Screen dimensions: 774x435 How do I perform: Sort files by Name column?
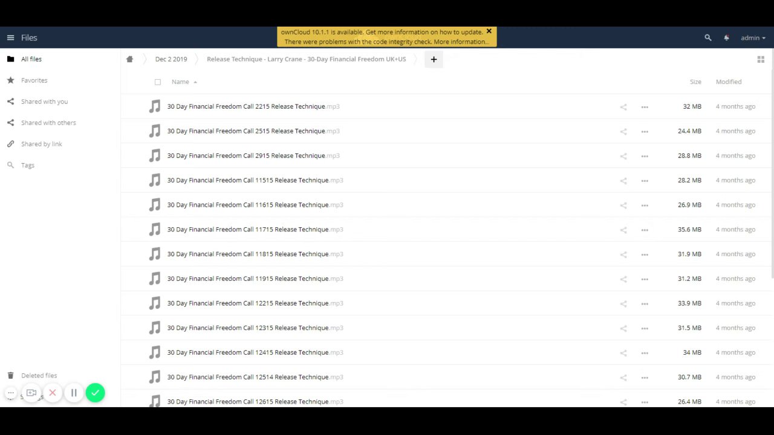tap(180, 82)
